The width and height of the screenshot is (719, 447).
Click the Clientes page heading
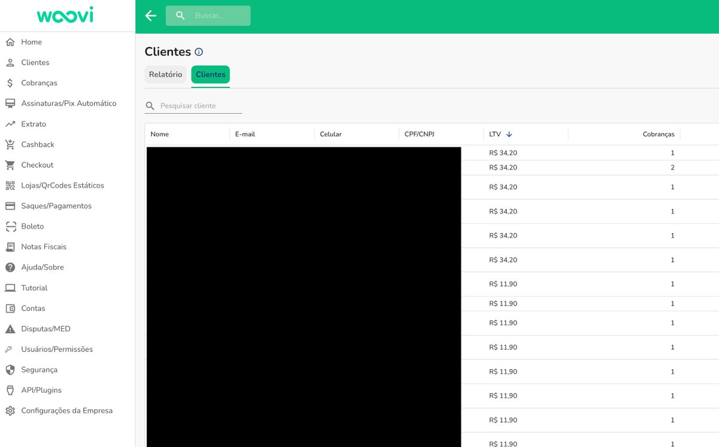[x=168, y=52]
